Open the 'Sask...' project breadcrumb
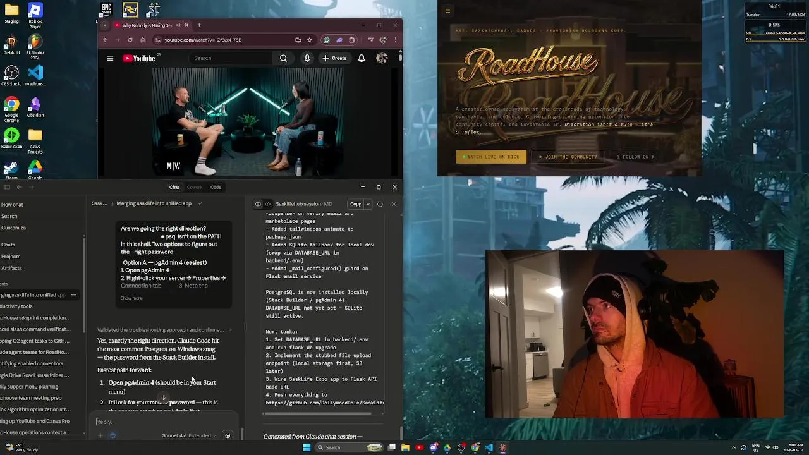809x455 pixels. tap(99, 203)
